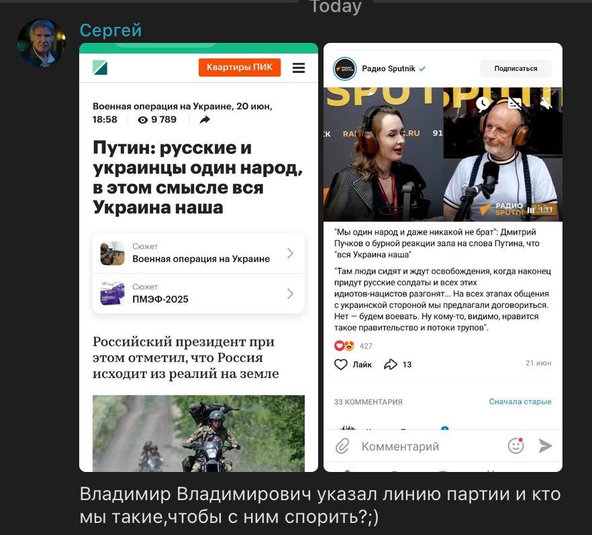Viewport: 592px width, 535px height.
Task: Expand the Военная операция на Украине story
Action: coord(199,253)
